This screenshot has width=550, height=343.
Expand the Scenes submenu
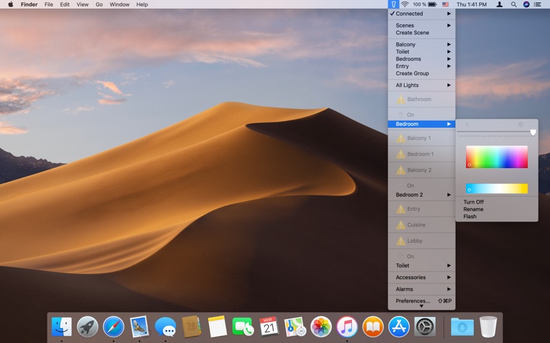click(421, 25)
